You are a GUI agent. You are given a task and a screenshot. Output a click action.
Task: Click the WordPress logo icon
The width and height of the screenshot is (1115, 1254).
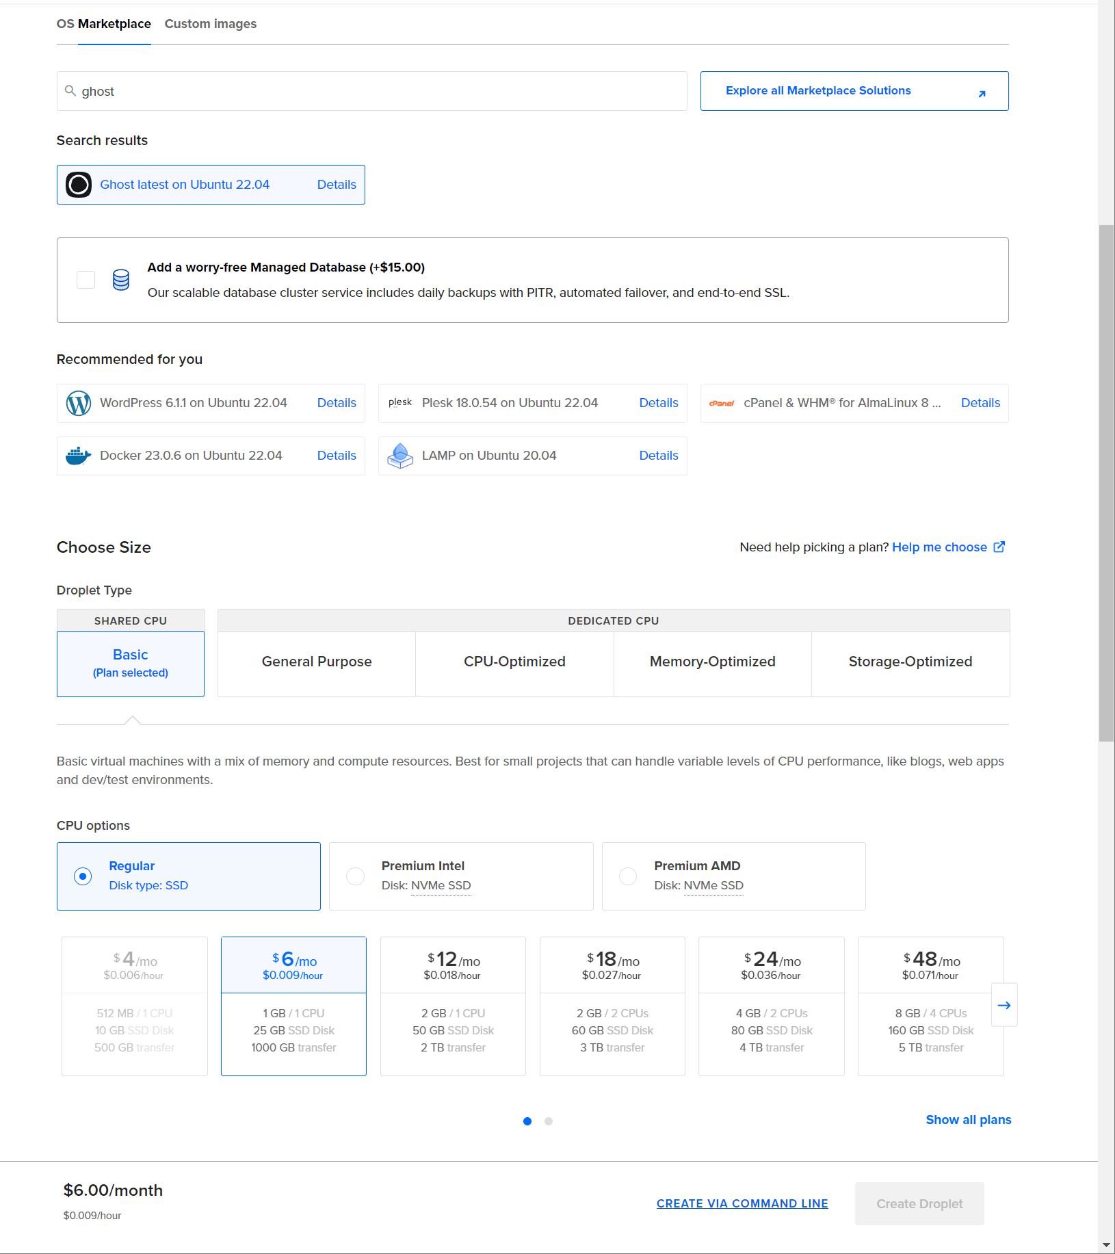click(x=78, y=403)
